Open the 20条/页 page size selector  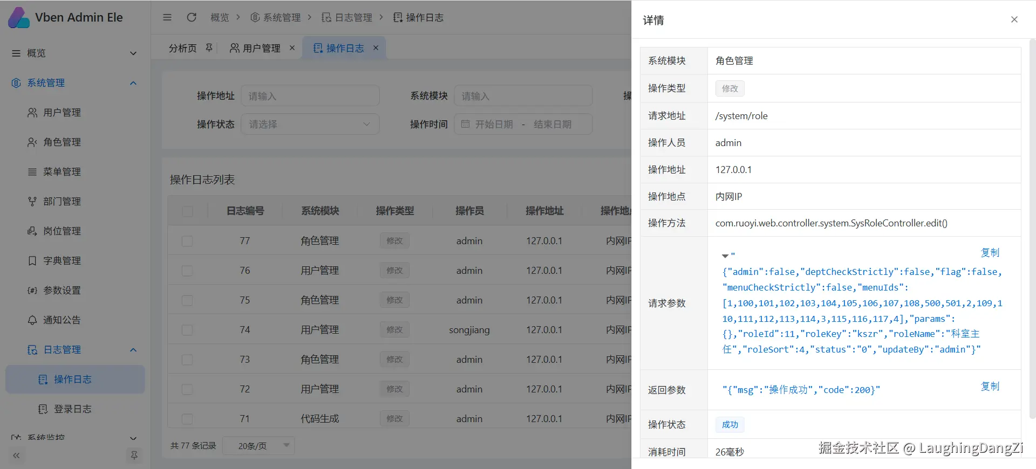point(258,446)
